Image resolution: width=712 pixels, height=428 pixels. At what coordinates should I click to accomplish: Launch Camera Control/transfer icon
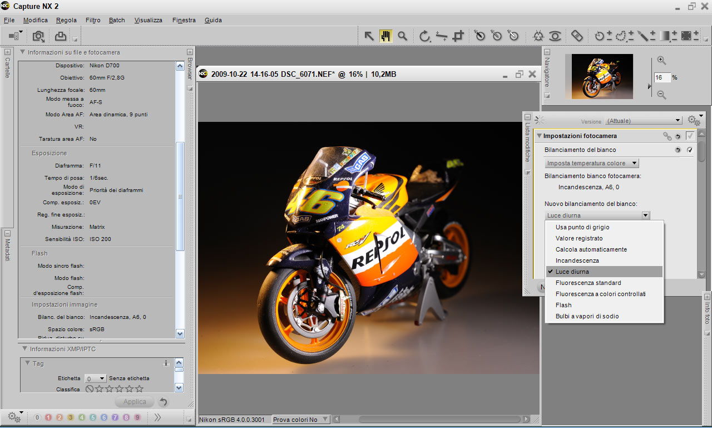coord(38,36)
